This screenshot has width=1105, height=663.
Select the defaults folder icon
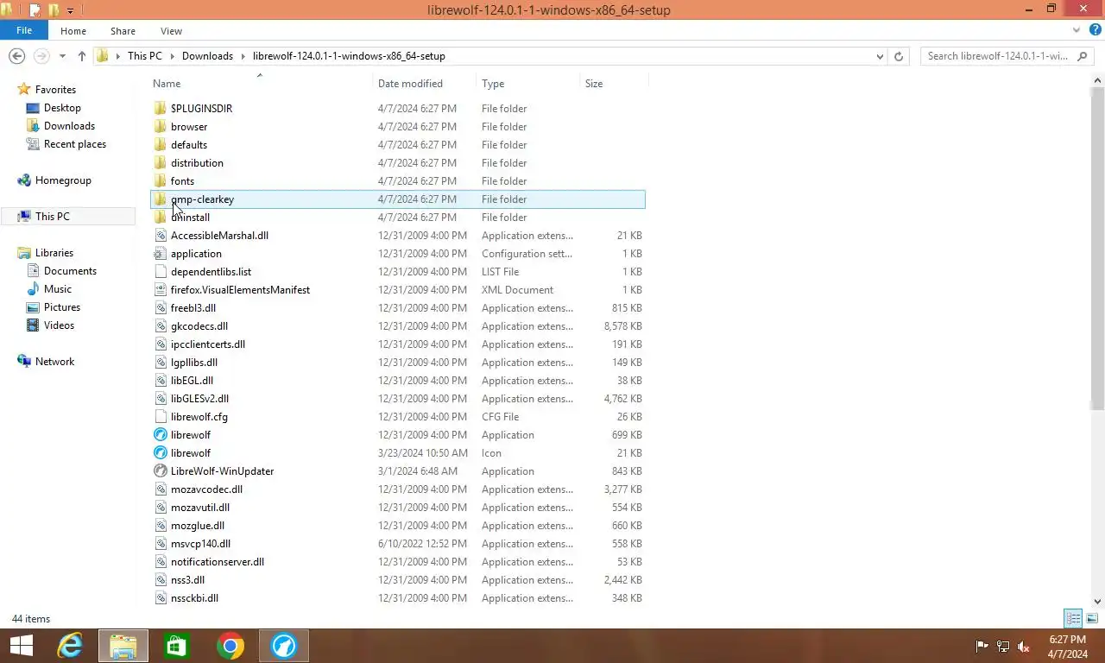click(x=160, y=145)
